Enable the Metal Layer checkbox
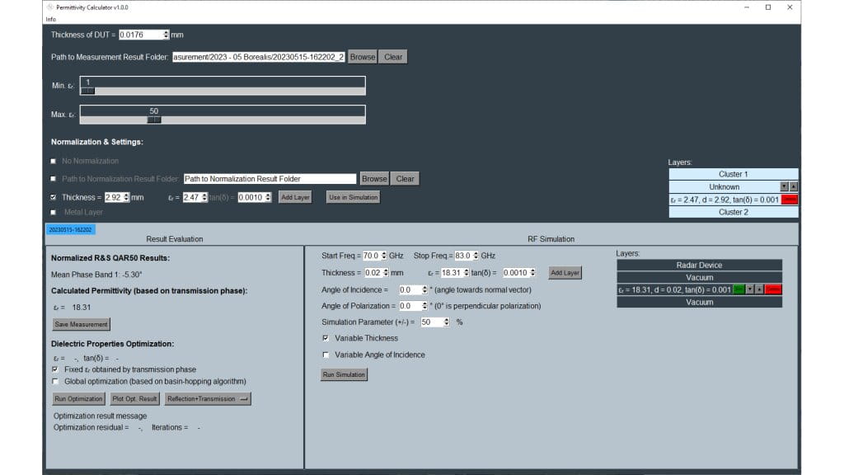 (x=54, y=212)
